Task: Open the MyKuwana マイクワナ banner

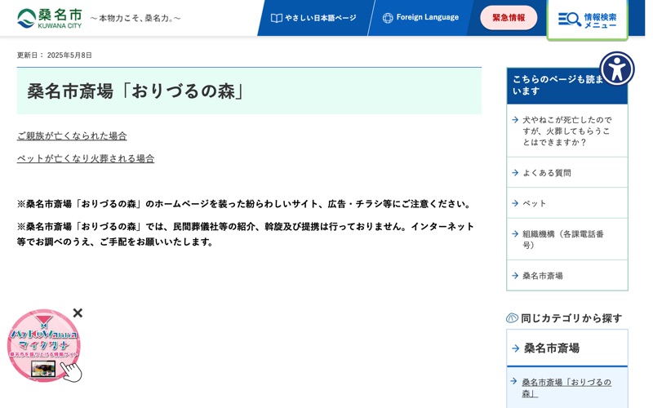Action: pos(44,345)
